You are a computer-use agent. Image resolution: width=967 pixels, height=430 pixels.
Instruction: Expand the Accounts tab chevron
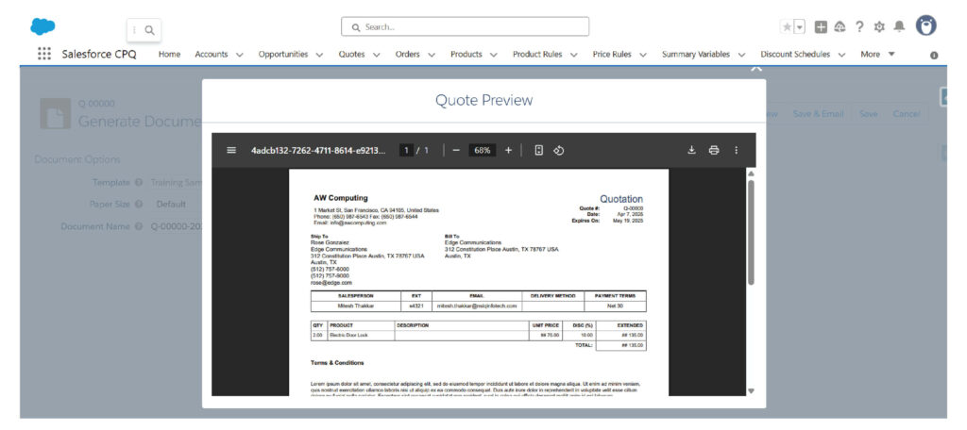240,55
